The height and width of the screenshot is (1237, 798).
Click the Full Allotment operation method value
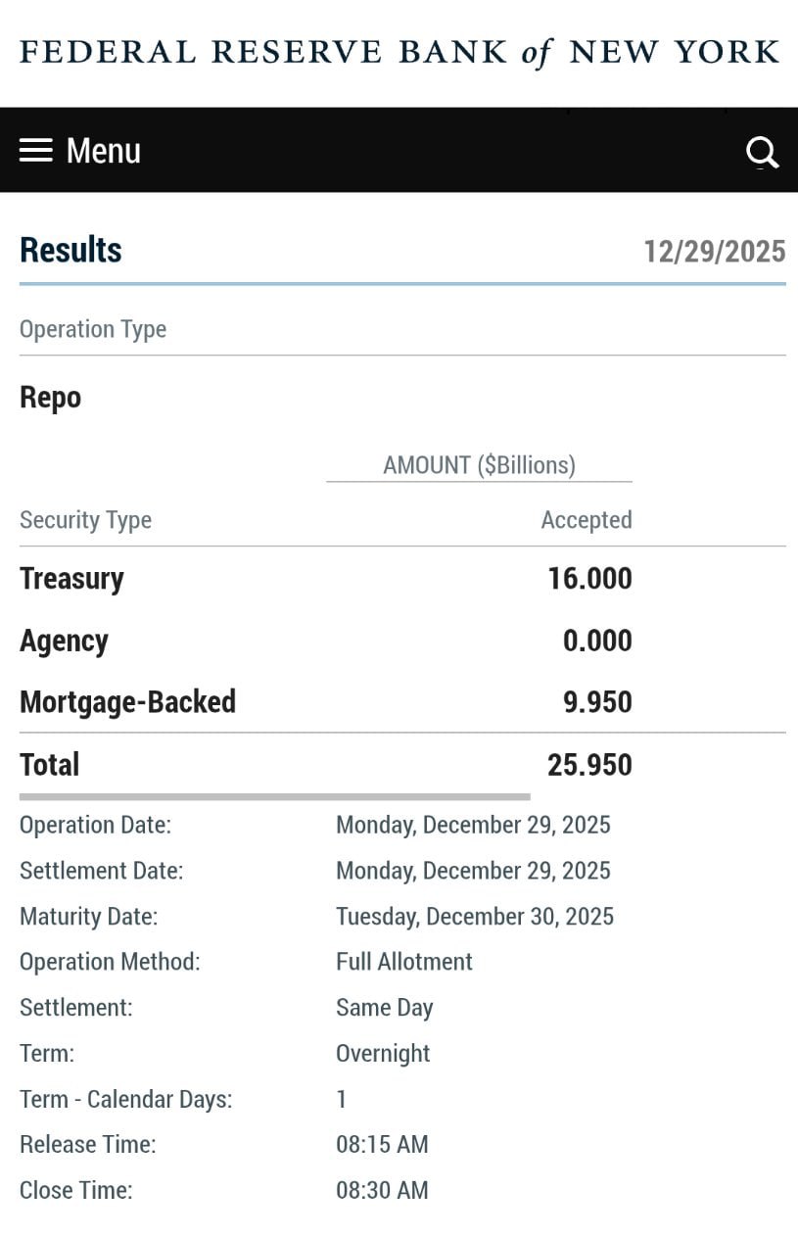pos(403,962)
